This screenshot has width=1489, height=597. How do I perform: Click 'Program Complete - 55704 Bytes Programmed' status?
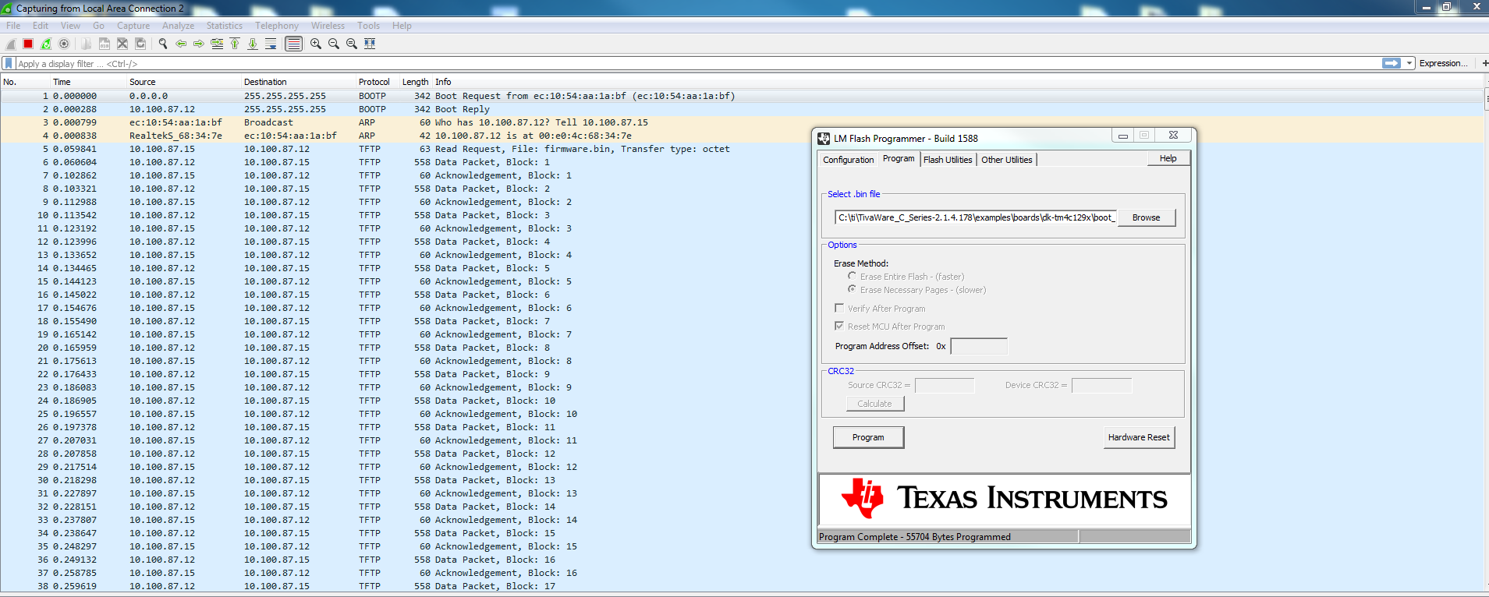click(915, 537)
